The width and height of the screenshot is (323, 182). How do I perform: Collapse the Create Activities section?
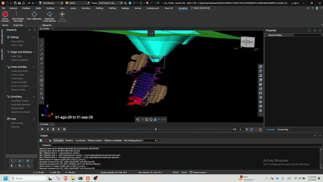(34, 67)
